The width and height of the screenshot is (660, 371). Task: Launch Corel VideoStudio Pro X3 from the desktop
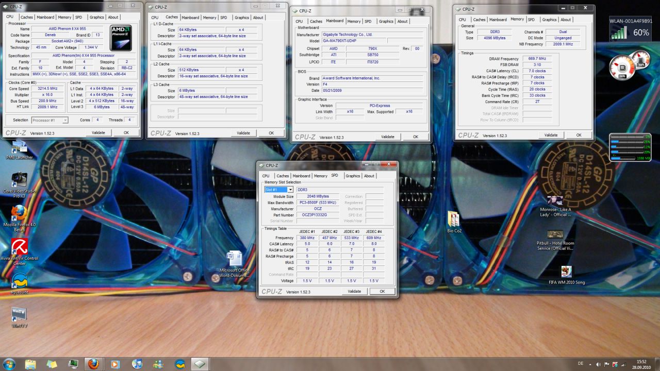(x=19, y=184)
